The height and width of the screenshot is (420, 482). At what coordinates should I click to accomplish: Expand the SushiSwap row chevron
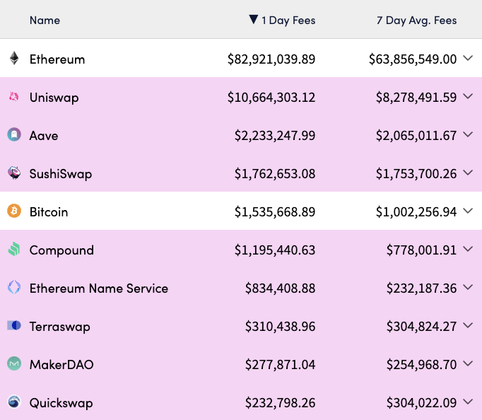click(468, 173)
